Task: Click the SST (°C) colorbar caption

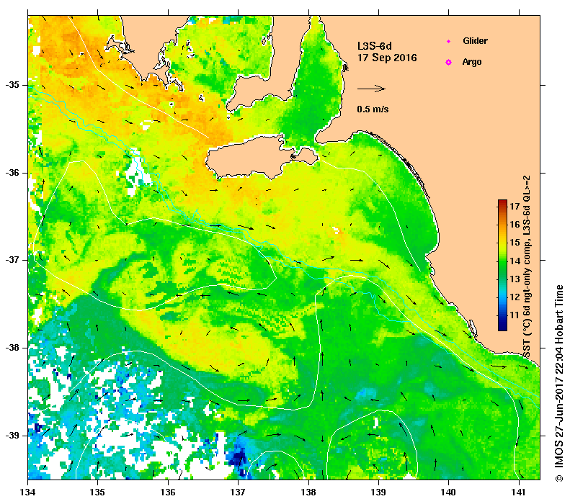Action: (526, 267)
